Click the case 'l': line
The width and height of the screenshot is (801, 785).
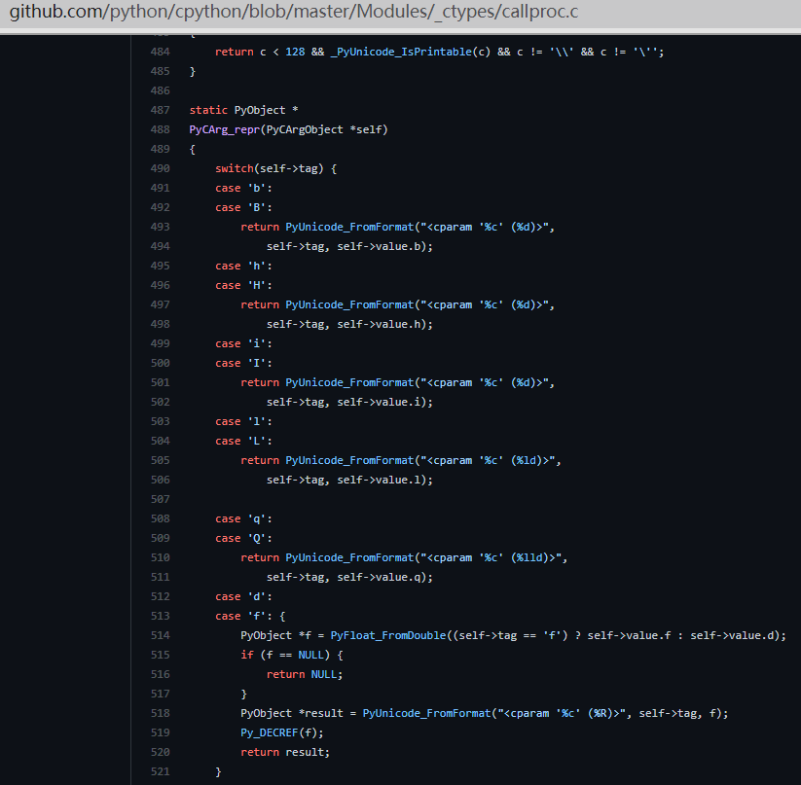pyautogui.click(x=243, y=421)
